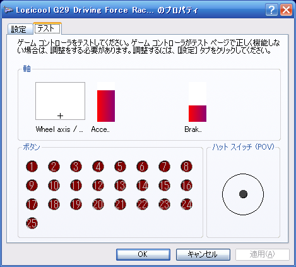The image size is (296, 267).
Task: Click the question mark help button
Action: coord(271,10)
